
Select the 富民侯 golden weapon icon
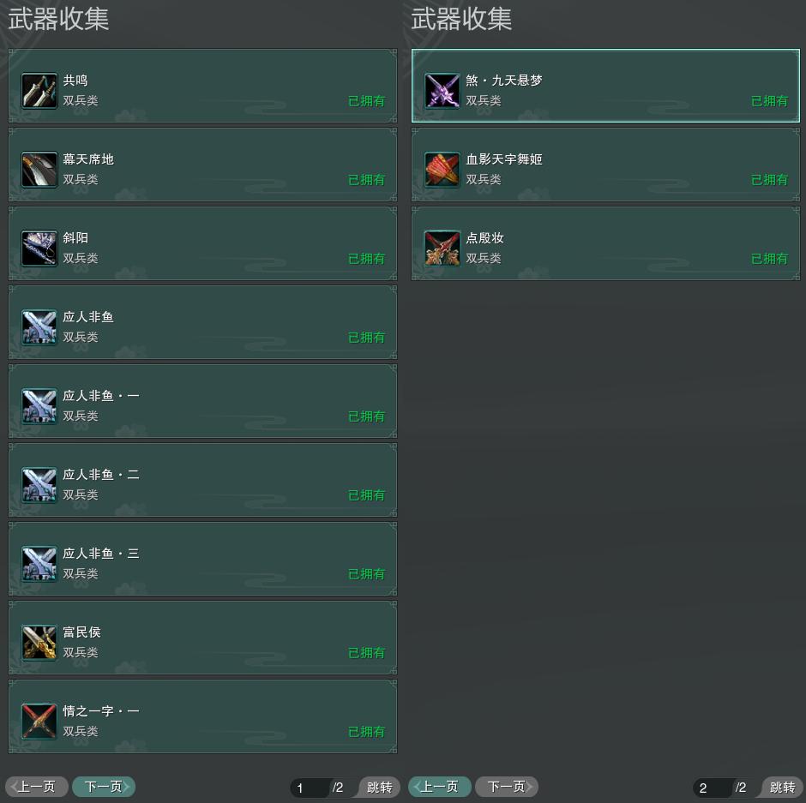click(x=39, y=642)
